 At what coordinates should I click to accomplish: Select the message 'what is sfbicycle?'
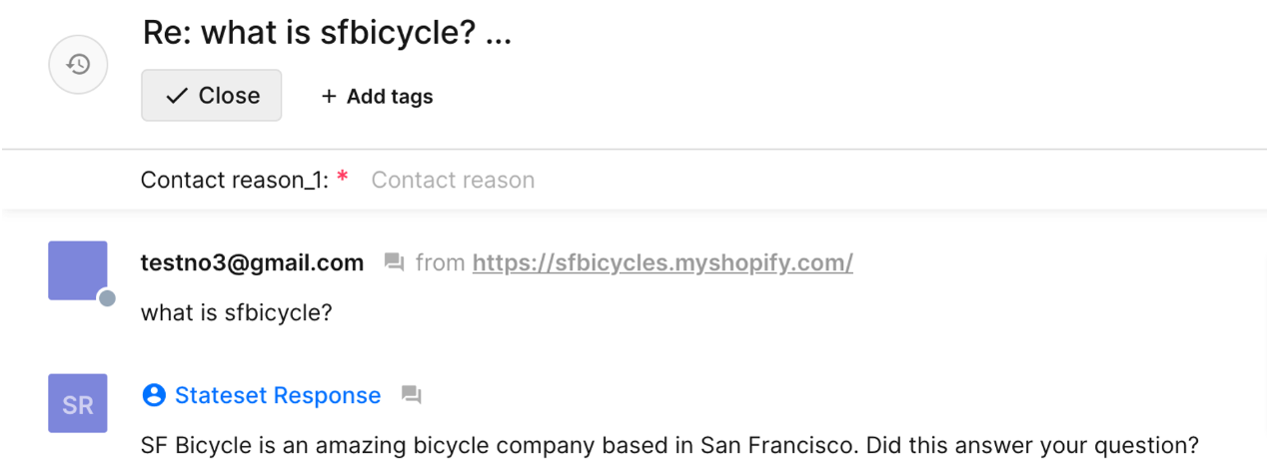[x=236, y=313]
